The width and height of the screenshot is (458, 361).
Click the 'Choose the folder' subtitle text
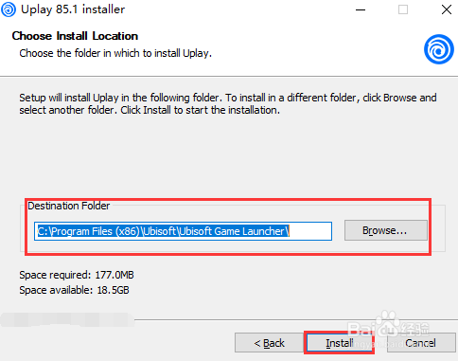coord(115,53)
